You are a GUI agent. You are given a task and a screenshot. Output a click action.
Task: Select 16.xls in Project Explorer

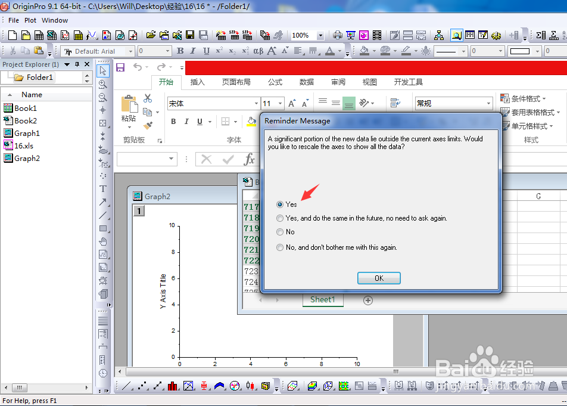click(x=18, y=145)
